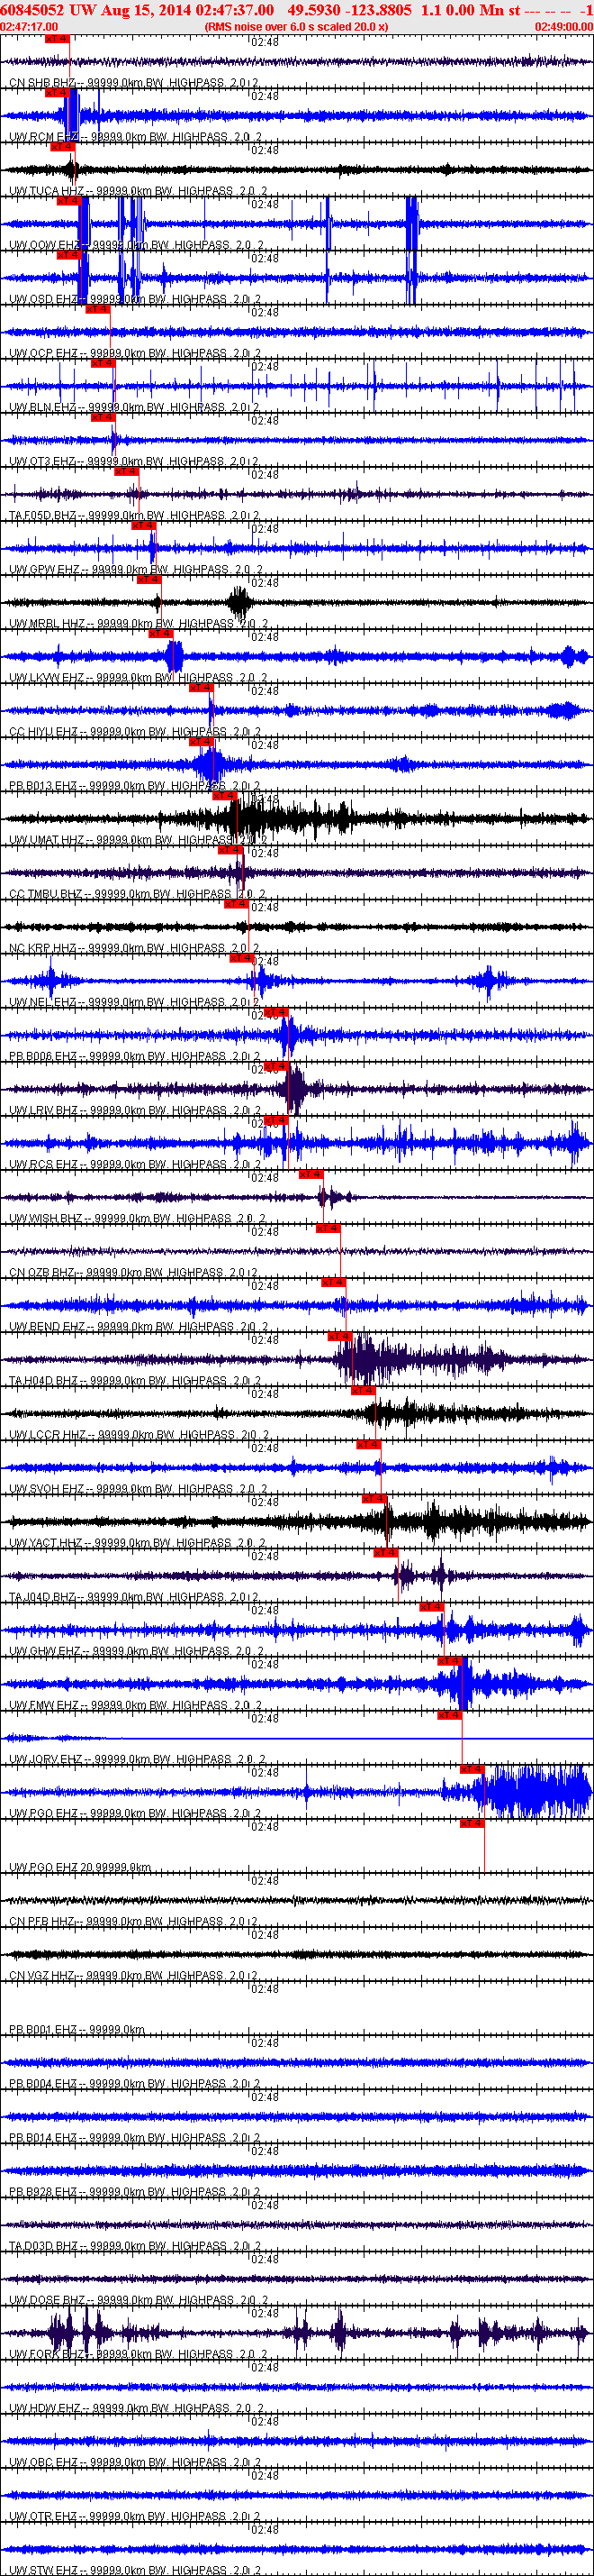Select the UW OSD EHZ station label
The width and height of the screenshot is (594, 2576).
tap(135, 299)
